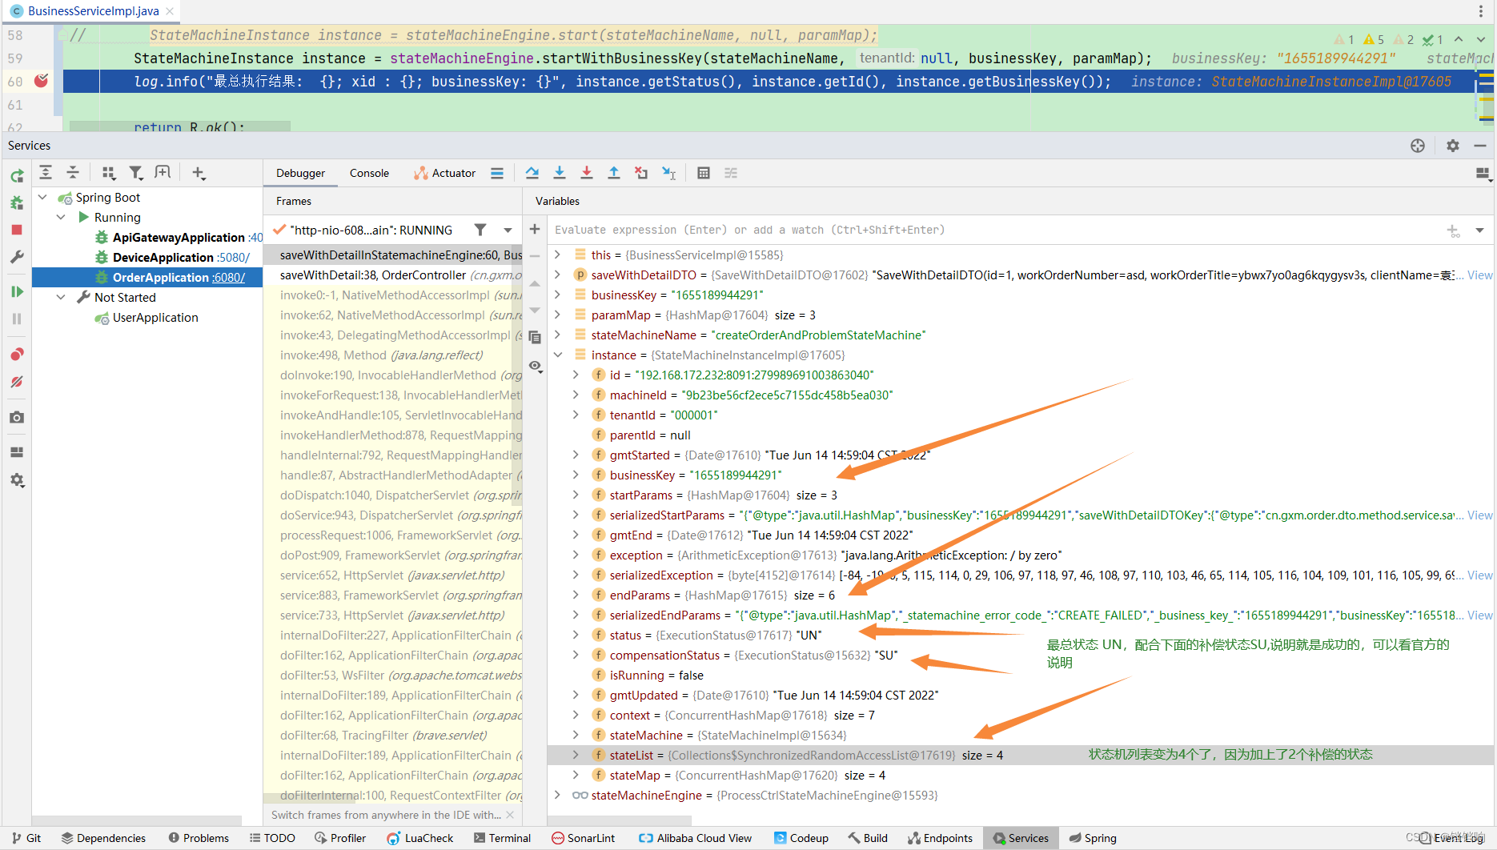
Task: Focus the Evaluate expression input field
Action: point(993,230)
